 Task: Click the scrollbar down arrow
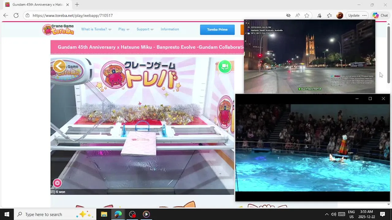[x=389, y=204]
